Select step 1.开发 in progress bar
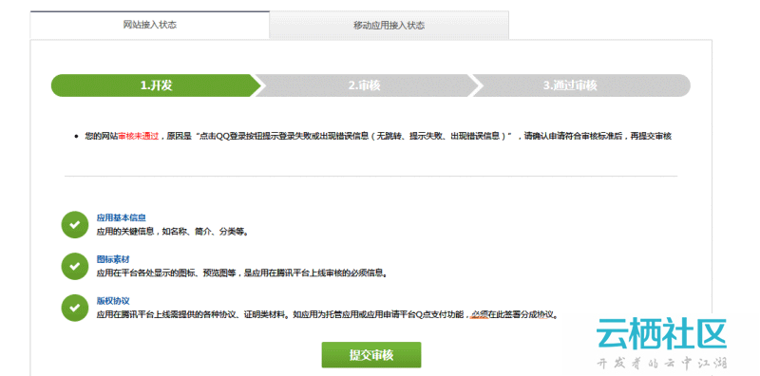The image size is (760, 376). click(x=156, y=85)
